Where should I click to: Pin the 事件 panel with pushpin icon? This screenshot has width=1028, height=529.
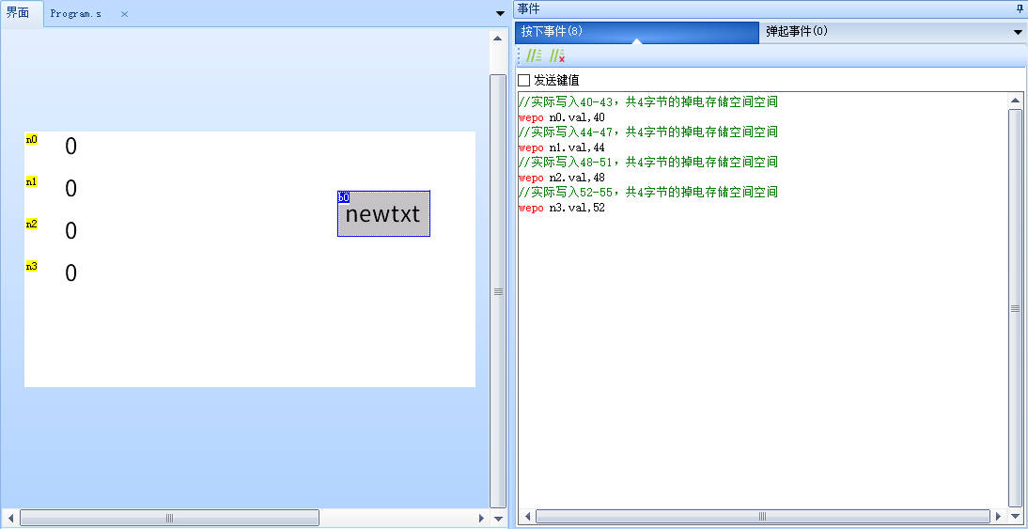1020,8
